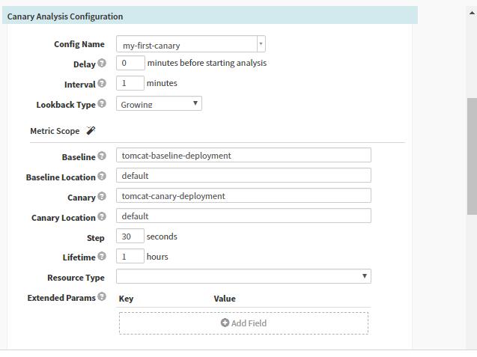Click the Baseline Location help icon
This screenshot has width=477, height=357.
point(102,177)
